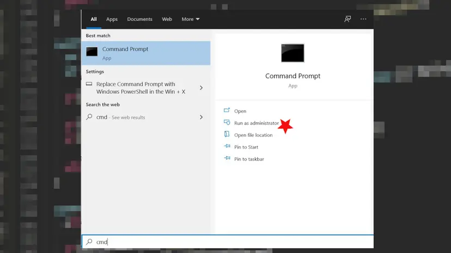Click Open file location
Viewport: 451px width, 253px height.
pos(253,135)
